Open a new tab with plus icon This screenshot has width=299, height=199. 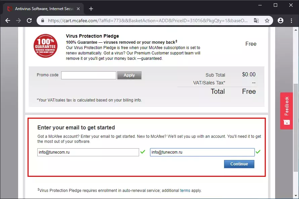click(x=91, y=9)
